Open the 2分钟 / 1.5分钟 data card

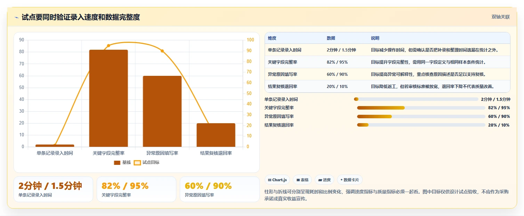click(x=53, y=189)
